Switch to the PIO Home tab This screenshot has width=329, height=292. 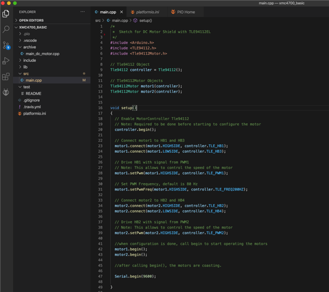coord(186,12)
